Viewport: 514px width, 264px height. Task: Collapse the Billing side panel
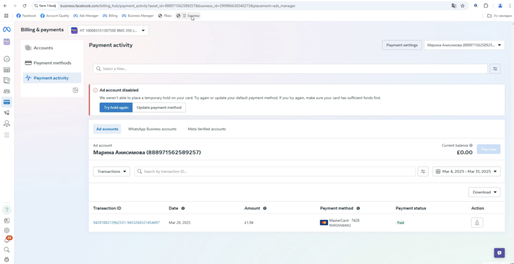pyautogui.click(x=75, y=90)
